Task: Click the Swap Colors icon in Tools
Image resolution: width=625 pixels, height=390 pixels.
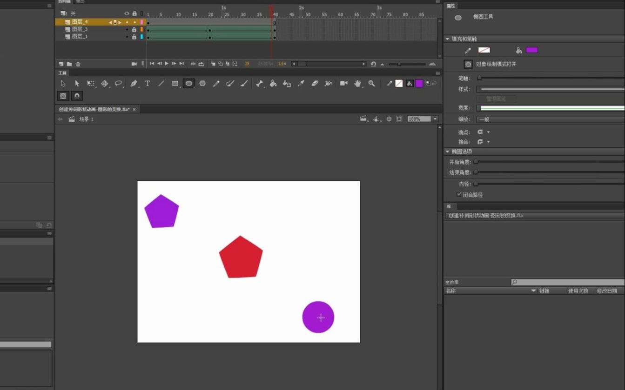Action: (x=435, y=84)
